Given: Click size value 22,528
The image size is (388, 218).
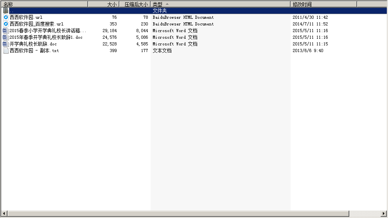Looking at the screenshot, I should point(110,44).
